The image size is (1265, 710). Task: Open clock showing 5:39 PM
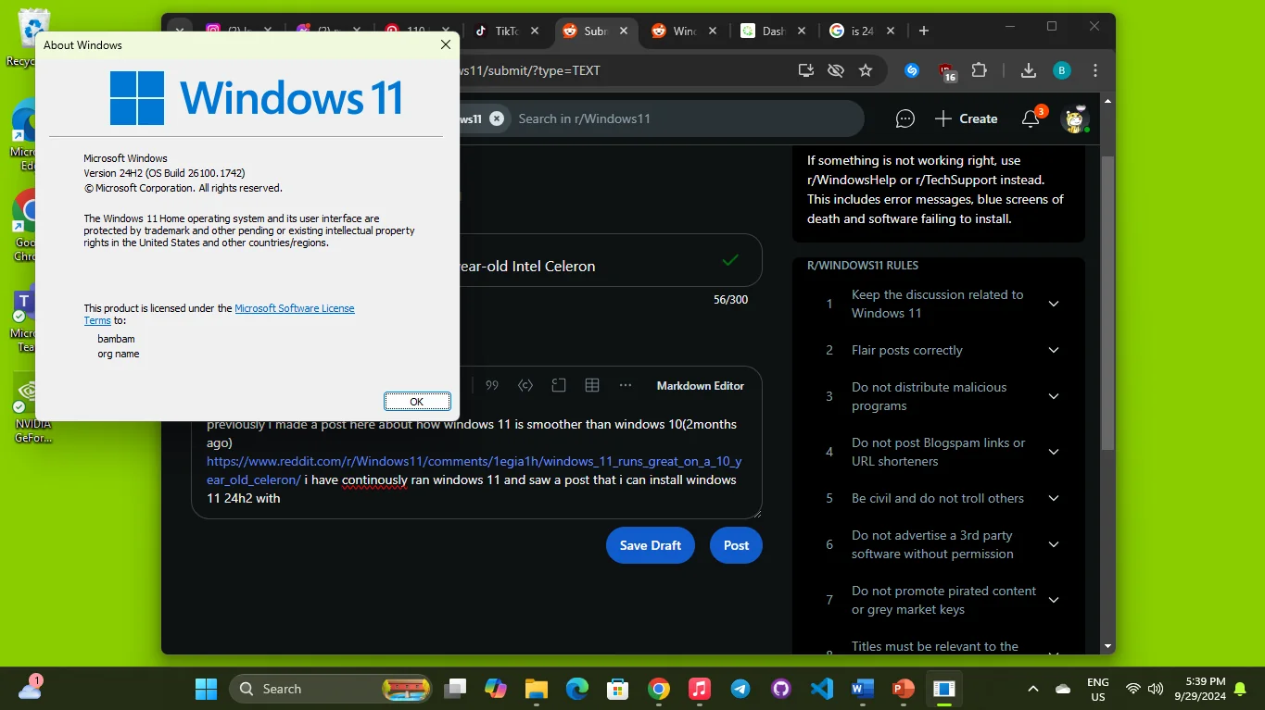tap(1199, 689)
